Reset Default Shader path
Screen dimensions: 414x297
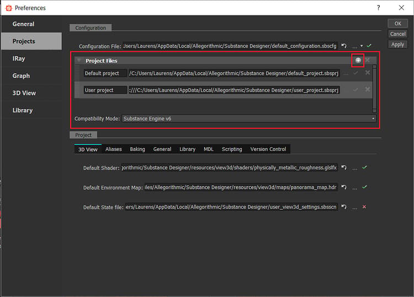coord(344,168)
